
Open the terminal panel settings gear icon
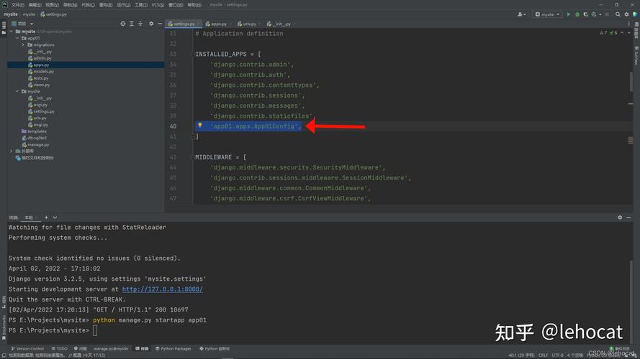(620, 218)
